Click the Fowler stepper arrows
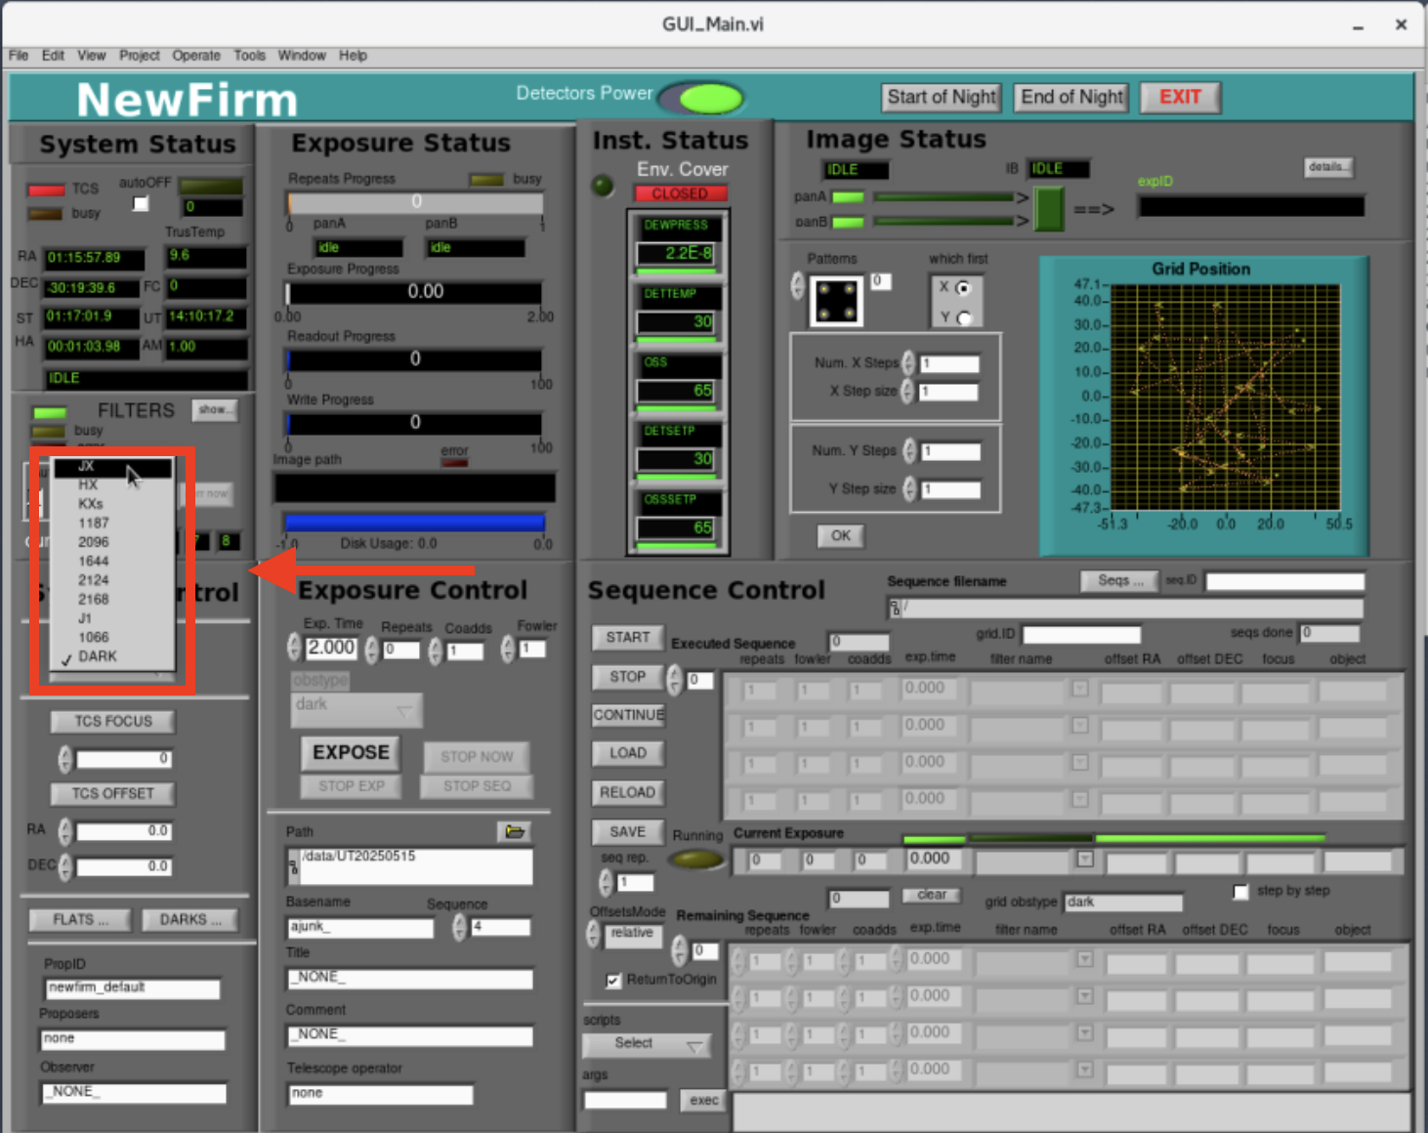Image resolution: width=1428 pixels, height=1133 pixels. [507, 649]
